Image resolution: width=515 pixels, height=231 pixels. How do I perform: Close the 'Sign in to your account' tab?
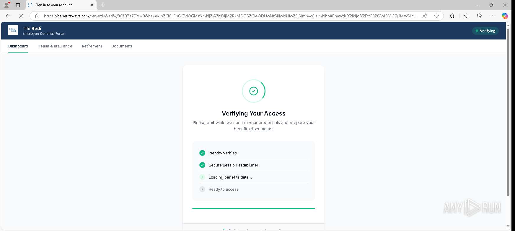click(x=92, y=5)
